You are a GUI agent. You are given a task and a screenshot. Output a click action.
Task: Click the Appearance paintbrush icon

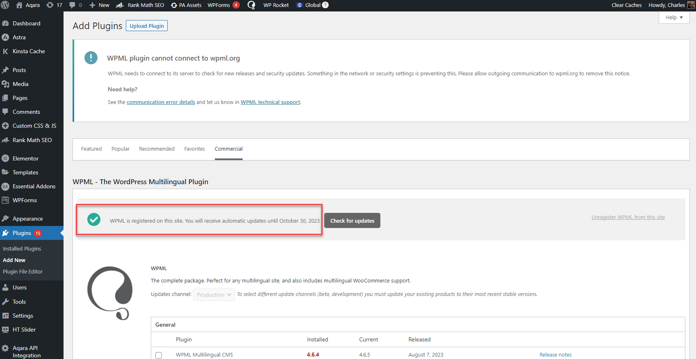[5, 219]
